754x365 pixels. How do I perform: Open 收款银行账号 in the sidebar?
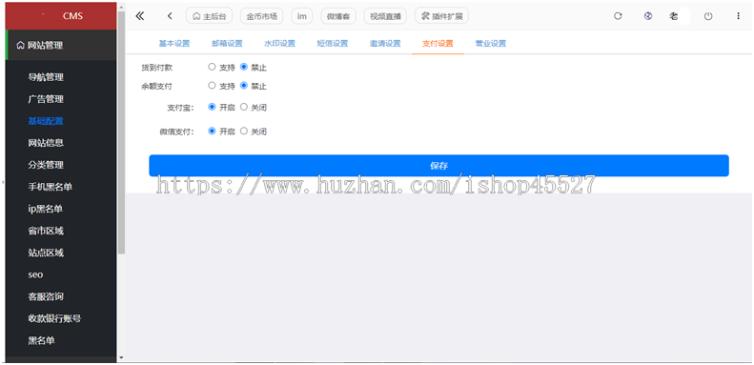(x=54, y=319)
